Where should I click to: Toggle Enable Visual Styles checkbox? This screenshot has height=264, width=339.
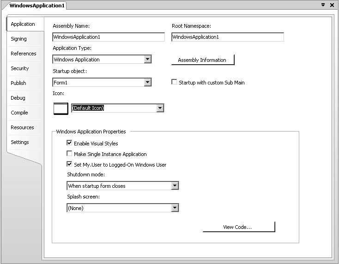click(70, 144)
